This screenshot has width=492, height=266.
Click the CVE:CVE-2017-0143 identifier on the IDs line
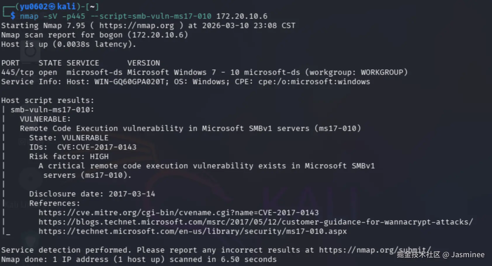97,147
